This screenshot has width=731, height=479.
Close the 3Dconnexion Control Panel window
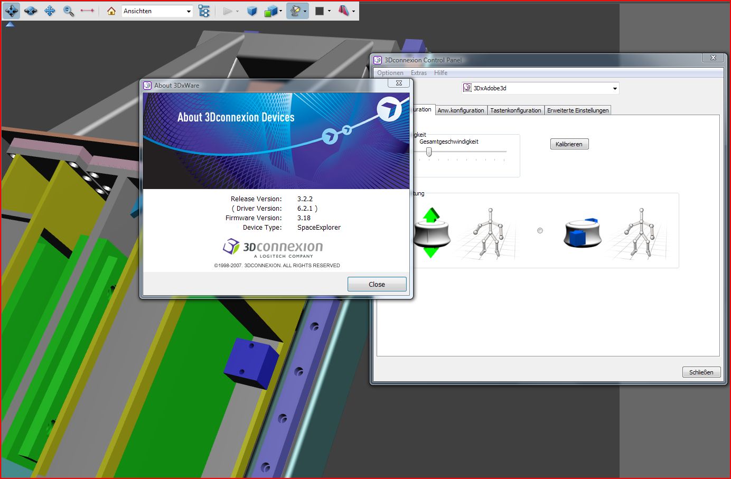tap(713, 58)
